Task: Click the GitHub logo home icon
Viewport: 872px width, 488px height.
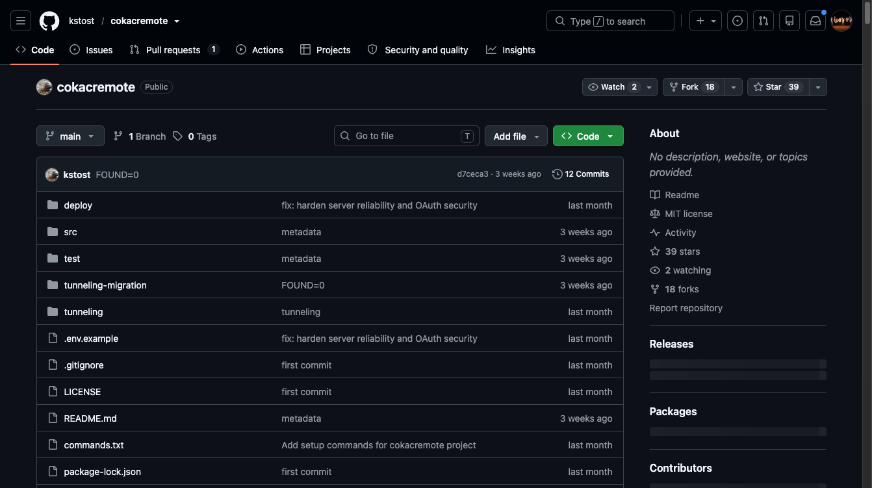Action: [x=49, y=21]
